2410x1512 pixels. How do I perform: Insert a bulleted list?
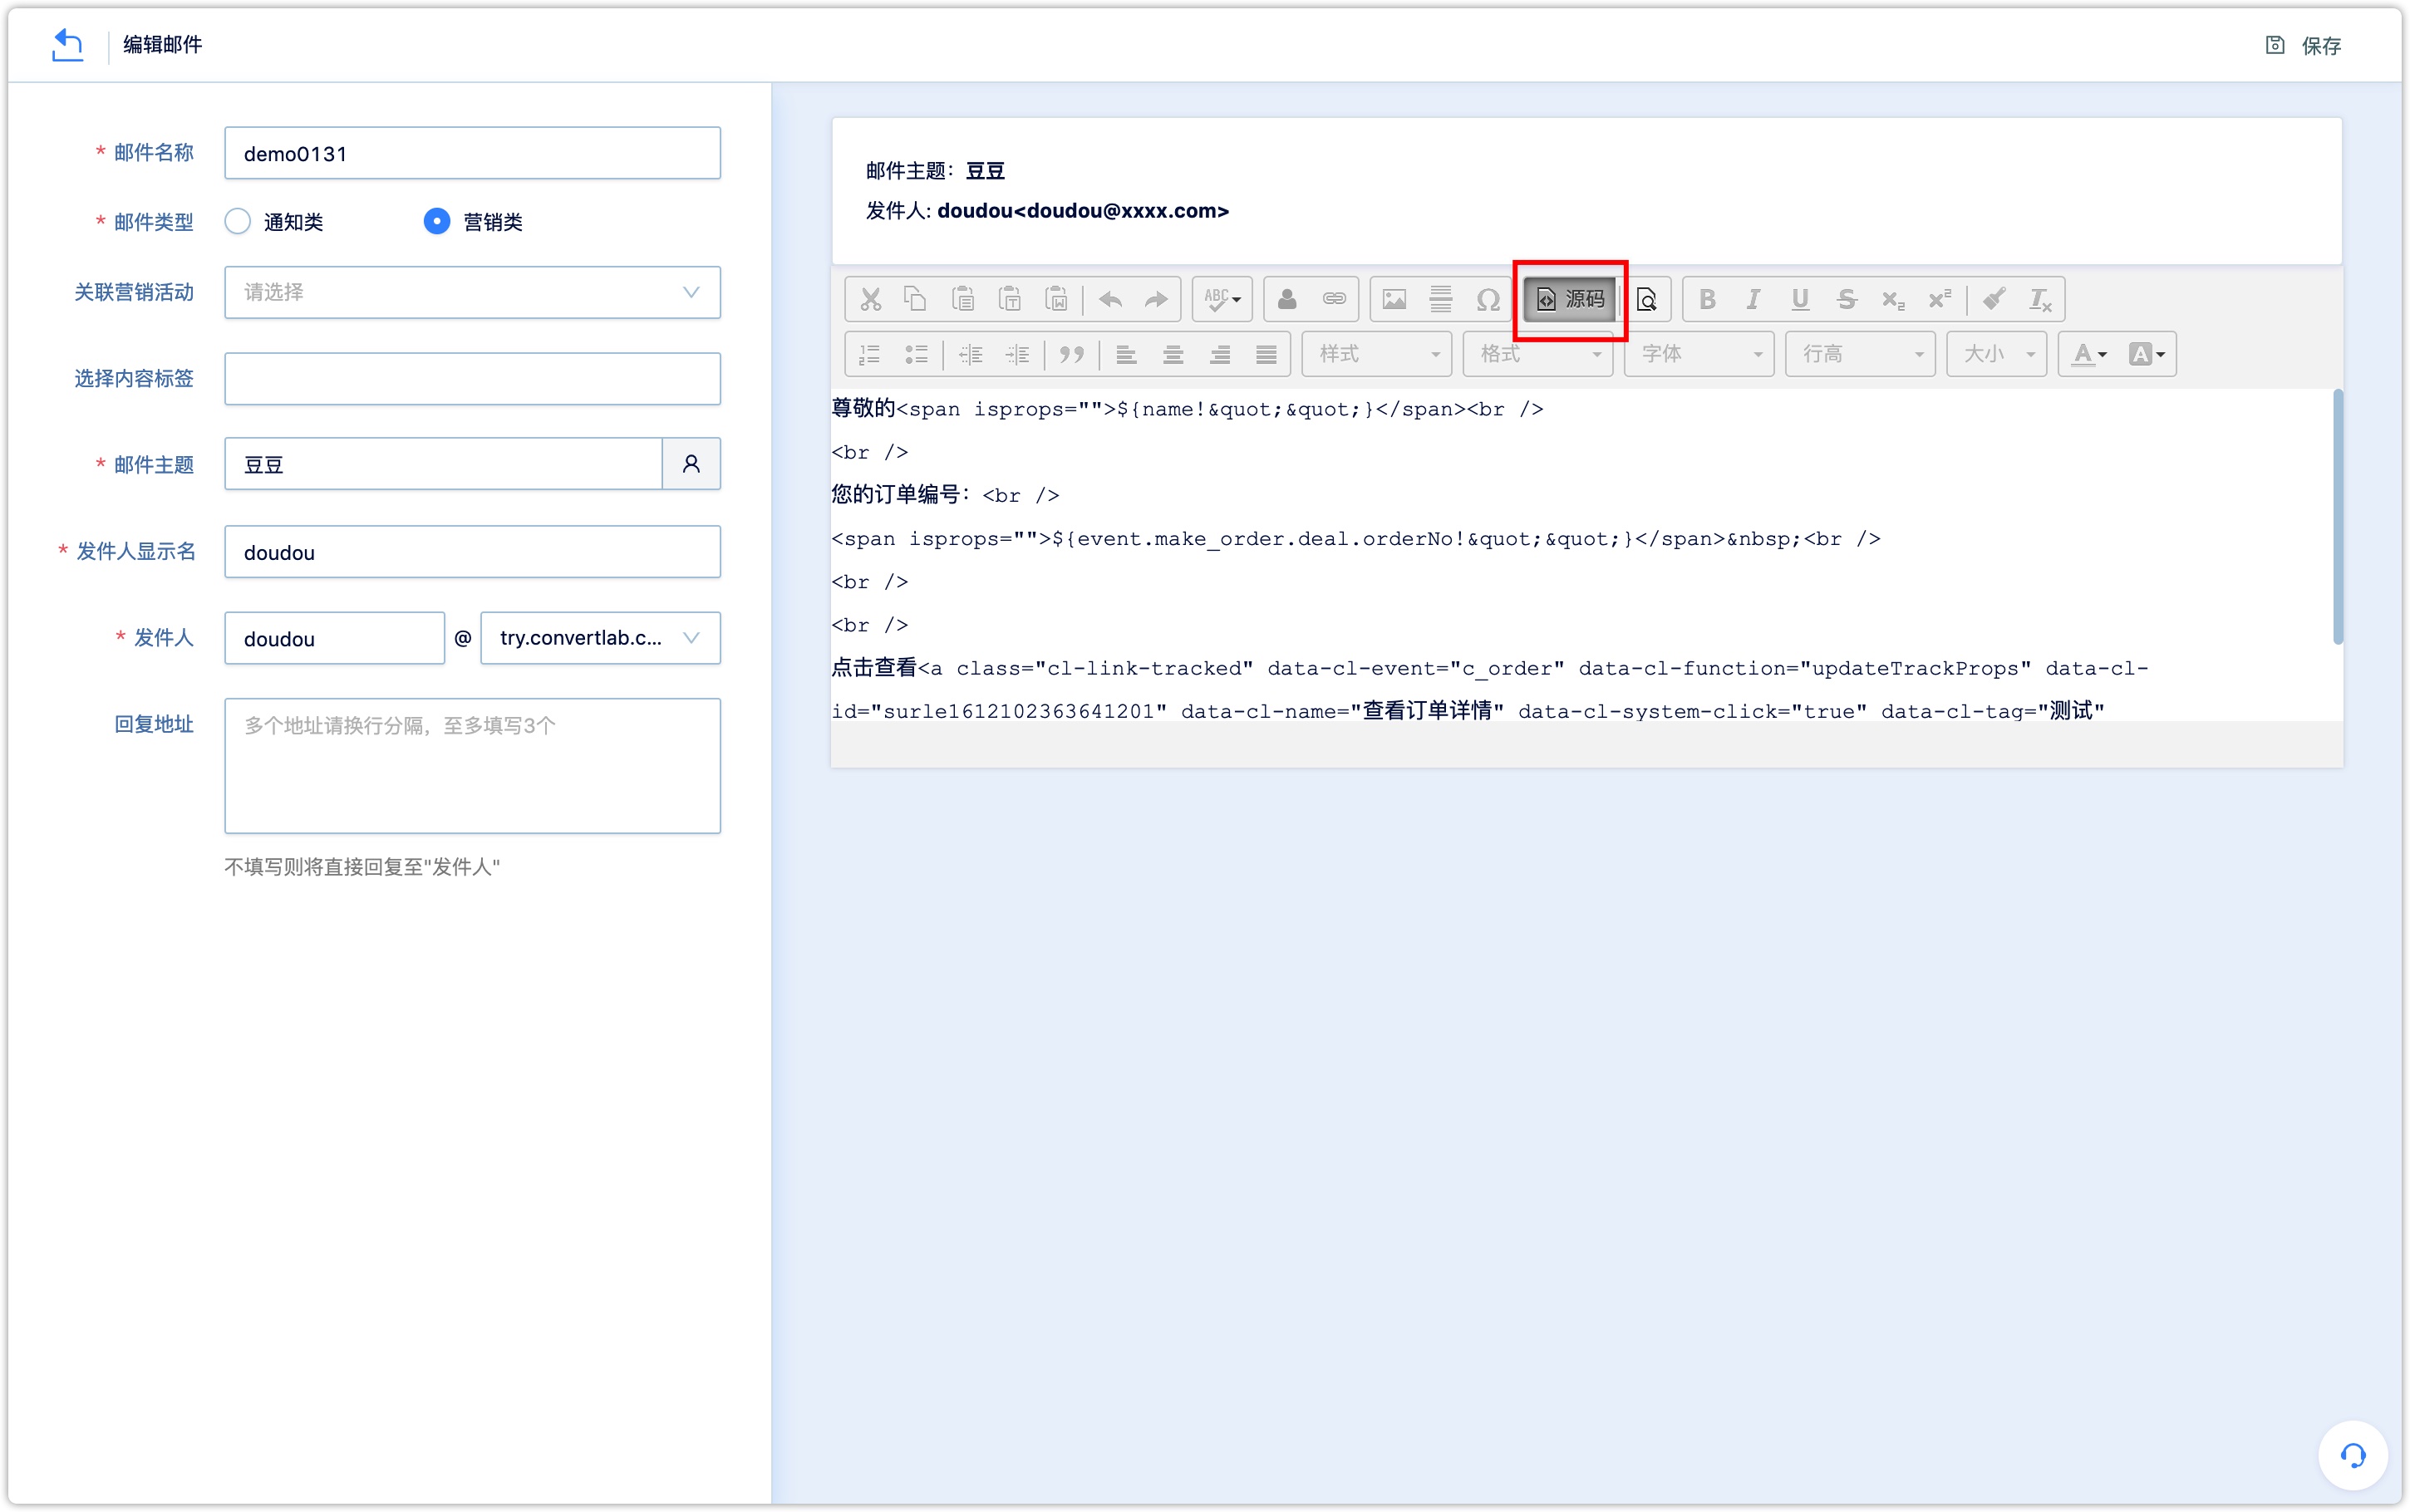click(x=916, y=354)
